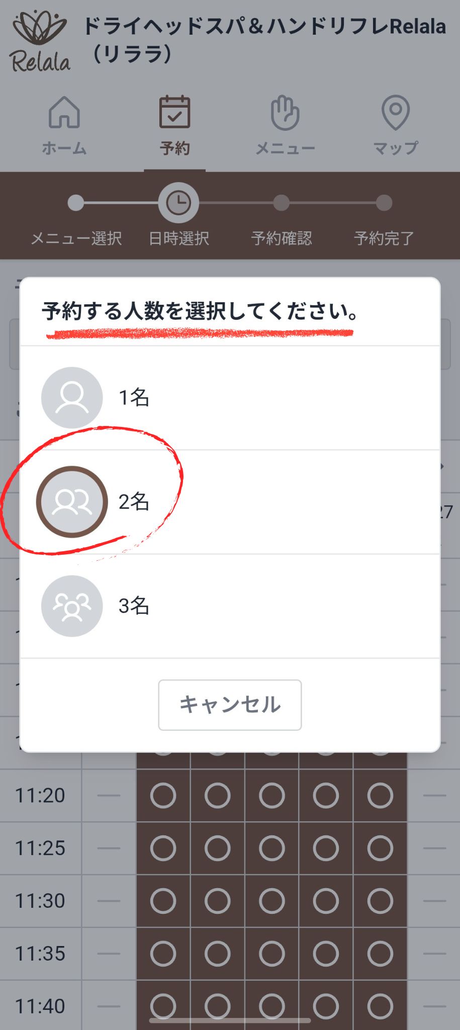
Task: Pick the second available 11:35 slot
Action: (x=217, y=954)
